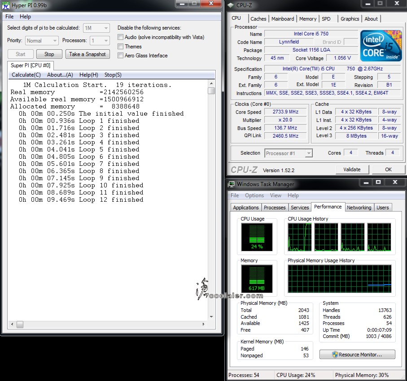Screen dimensions: 407x381
Task: Click the CPU-Z title bar icon
Action: tap(231, 5)
